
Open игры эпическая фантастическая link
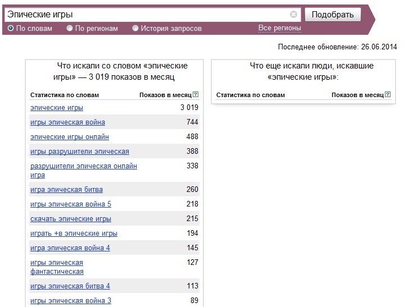pyautogui.click(x=57, y=267)
